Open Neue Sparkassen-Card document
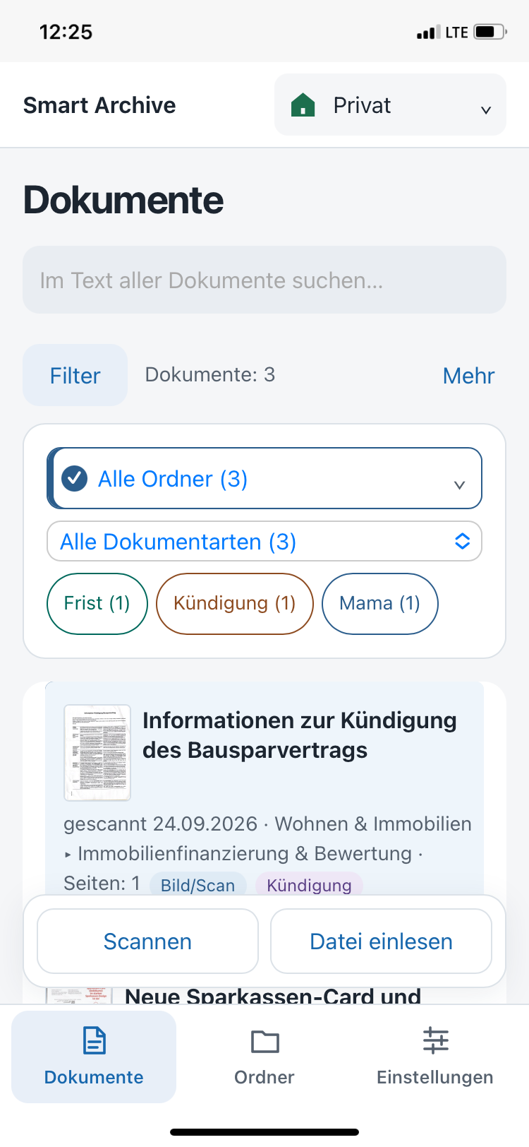Viewport: 529px width, 1147px height. point(273,996)
